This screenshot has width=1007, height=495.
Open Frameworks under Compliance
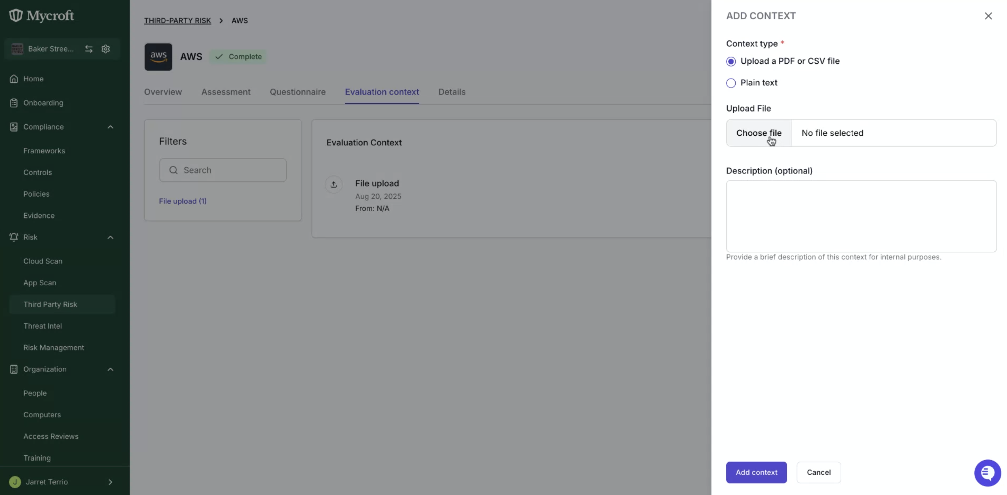click(x=44, y=151)
